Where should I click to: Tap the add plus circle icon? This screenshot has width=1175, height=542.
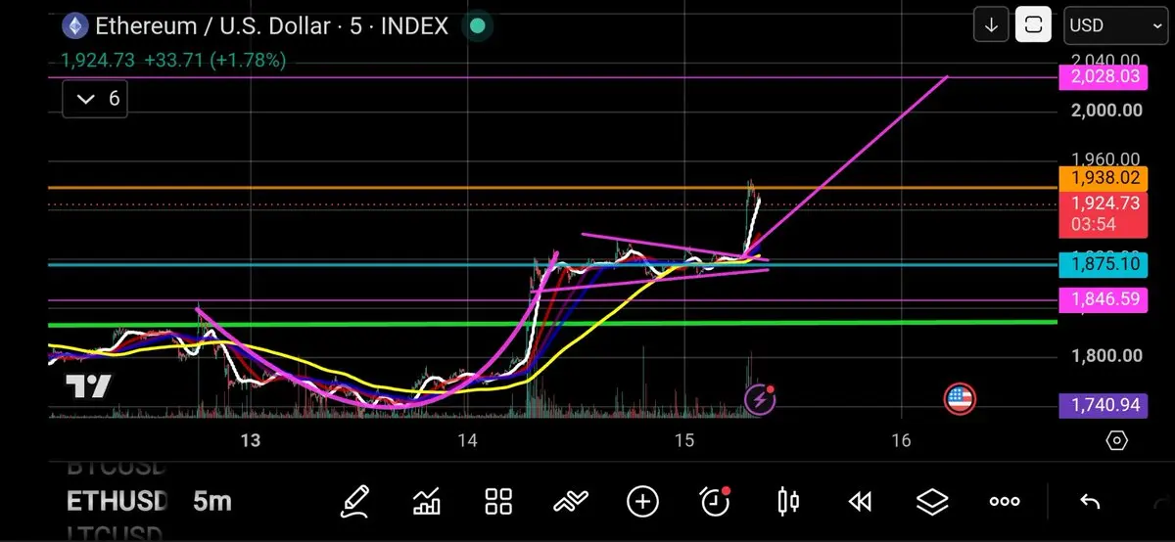pos(642,502)
